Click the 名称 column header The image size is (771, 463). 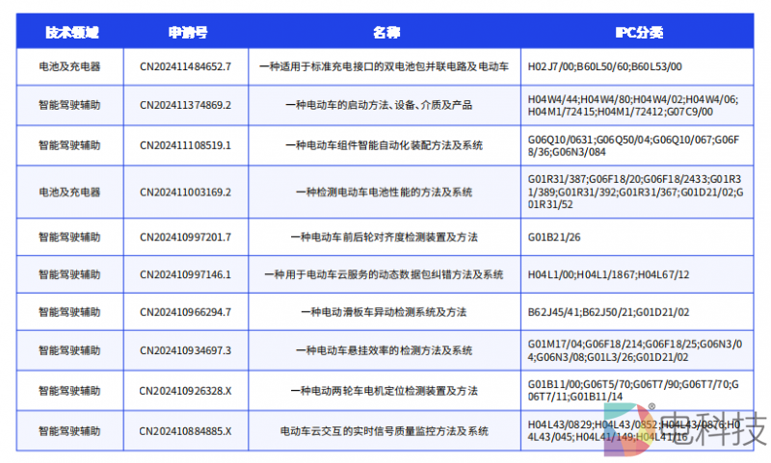coord(385,32)
